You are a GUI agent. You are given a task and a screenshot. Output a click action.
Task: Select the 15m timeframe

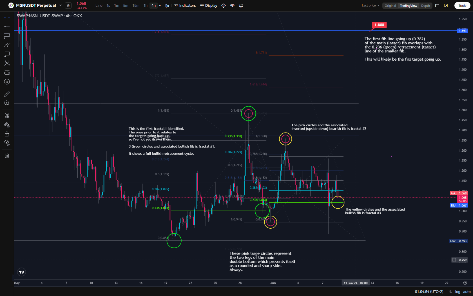136,5
